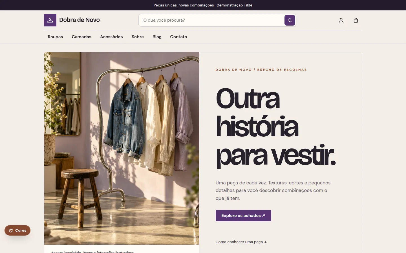Go to the Contato page
The image size is (406, 253).
[178, 37]
